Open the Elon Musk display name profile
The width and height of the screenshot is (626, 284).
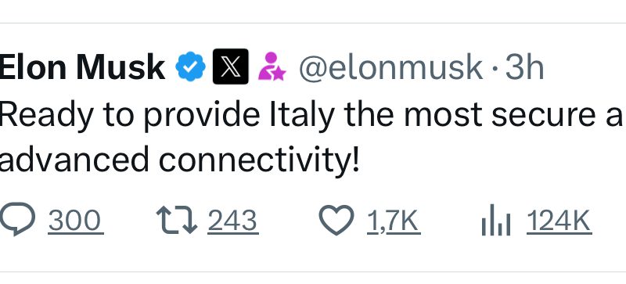click(82, 67)
